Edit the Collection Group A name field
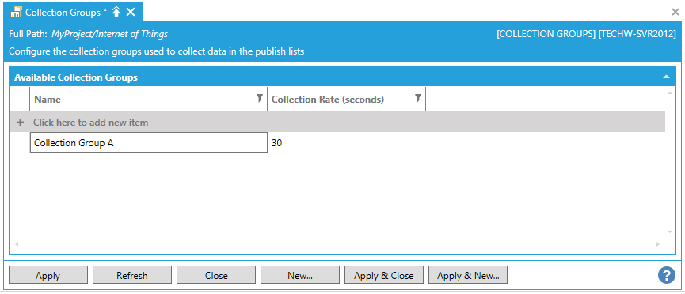This screenshot has height=294, width=685. (149, 142)
